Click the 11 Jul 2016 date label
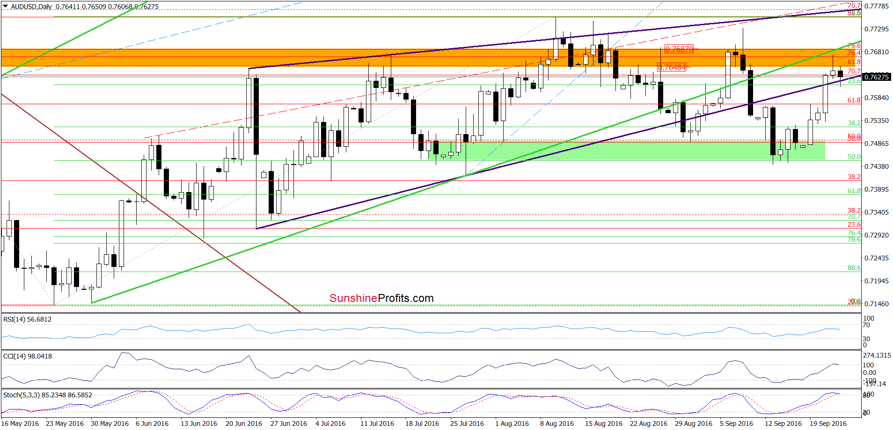 point(377,423)
